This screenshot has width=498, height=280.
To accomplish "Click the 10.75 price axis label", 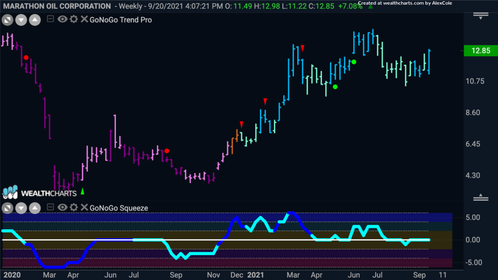I will click(475, 81).
